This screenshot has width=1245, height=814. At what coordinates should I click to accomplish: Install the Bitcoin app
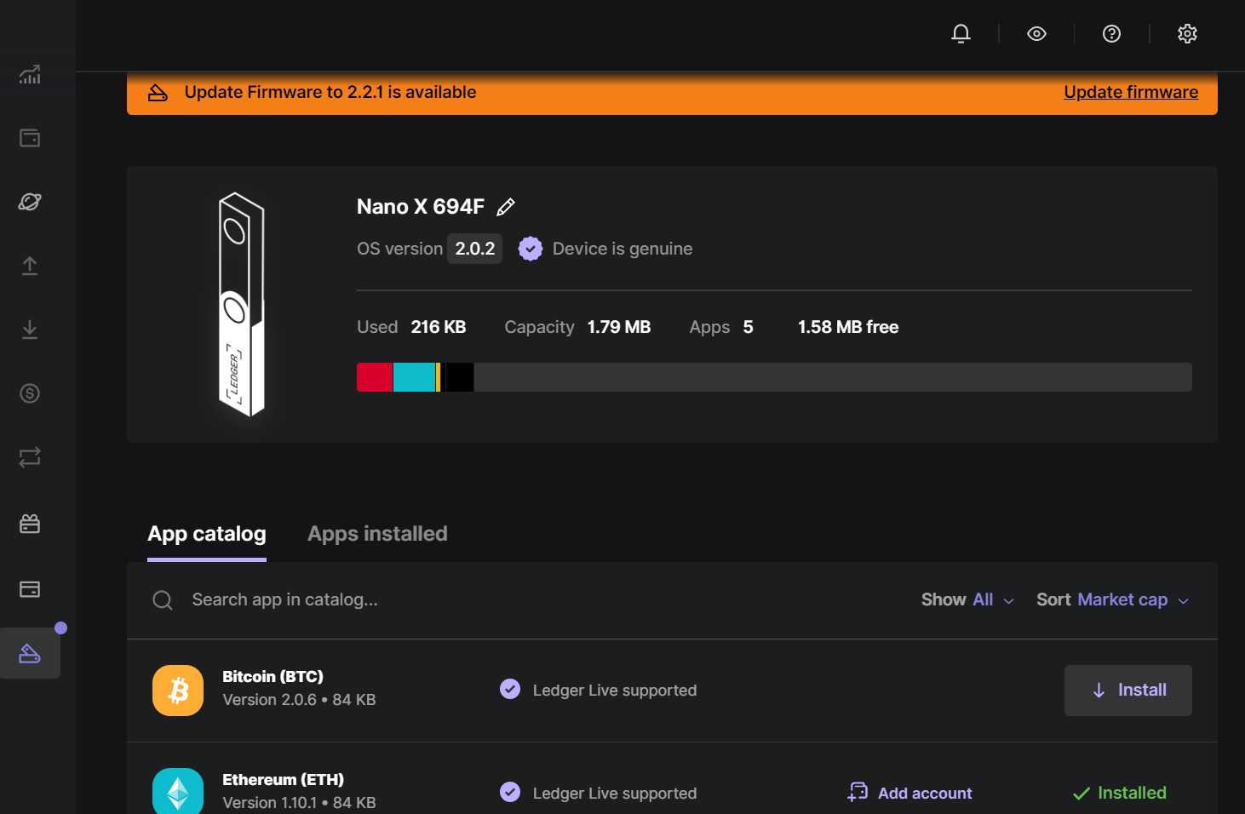1128,691
